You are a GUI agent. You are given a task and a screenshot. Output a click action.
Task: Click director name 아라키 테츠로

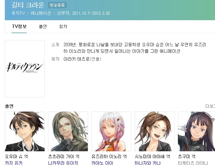tap(76, 59)
